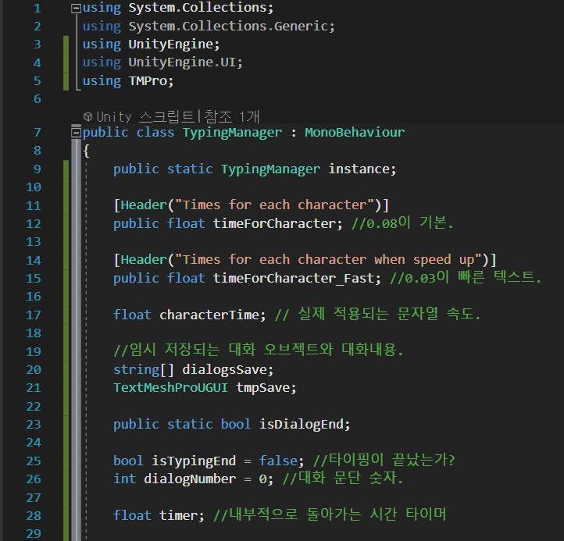Click the comment '//대화 문단 숫자.'

(342, 478)
